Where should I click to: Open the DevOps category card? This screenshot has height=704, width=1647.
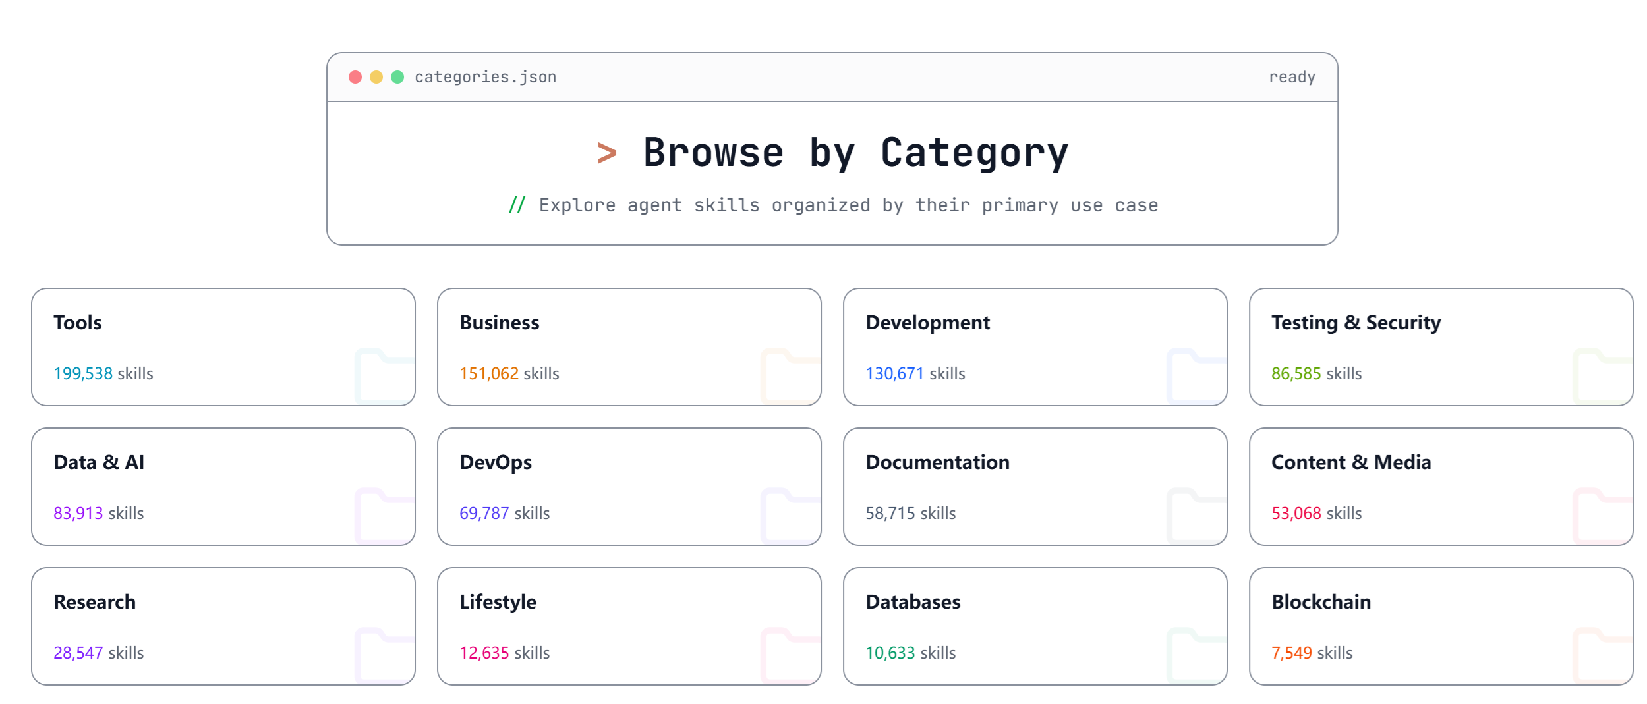coord(629,487)
